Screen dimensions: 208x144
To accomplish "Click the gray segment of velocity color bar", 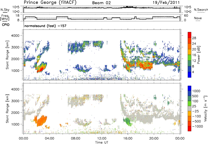I will (x=190, y=109).
